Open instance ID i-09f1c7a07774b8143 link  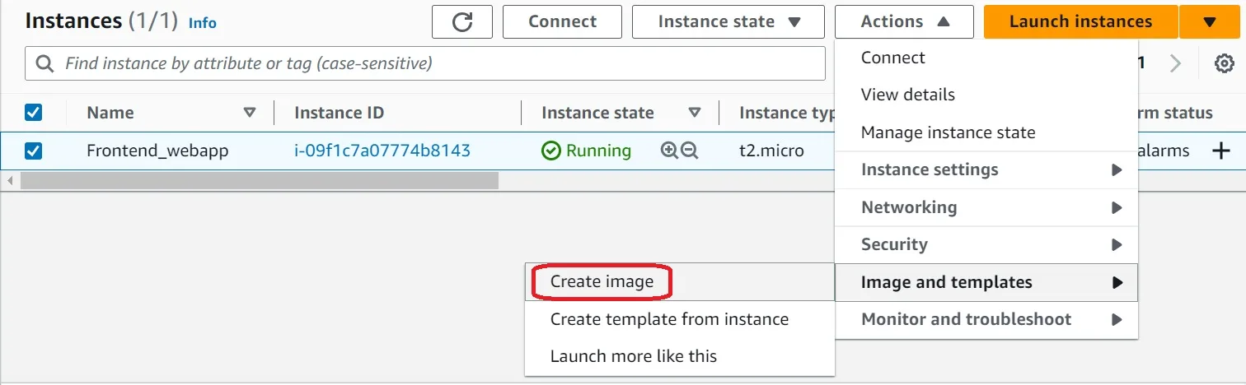coord(382,151)
